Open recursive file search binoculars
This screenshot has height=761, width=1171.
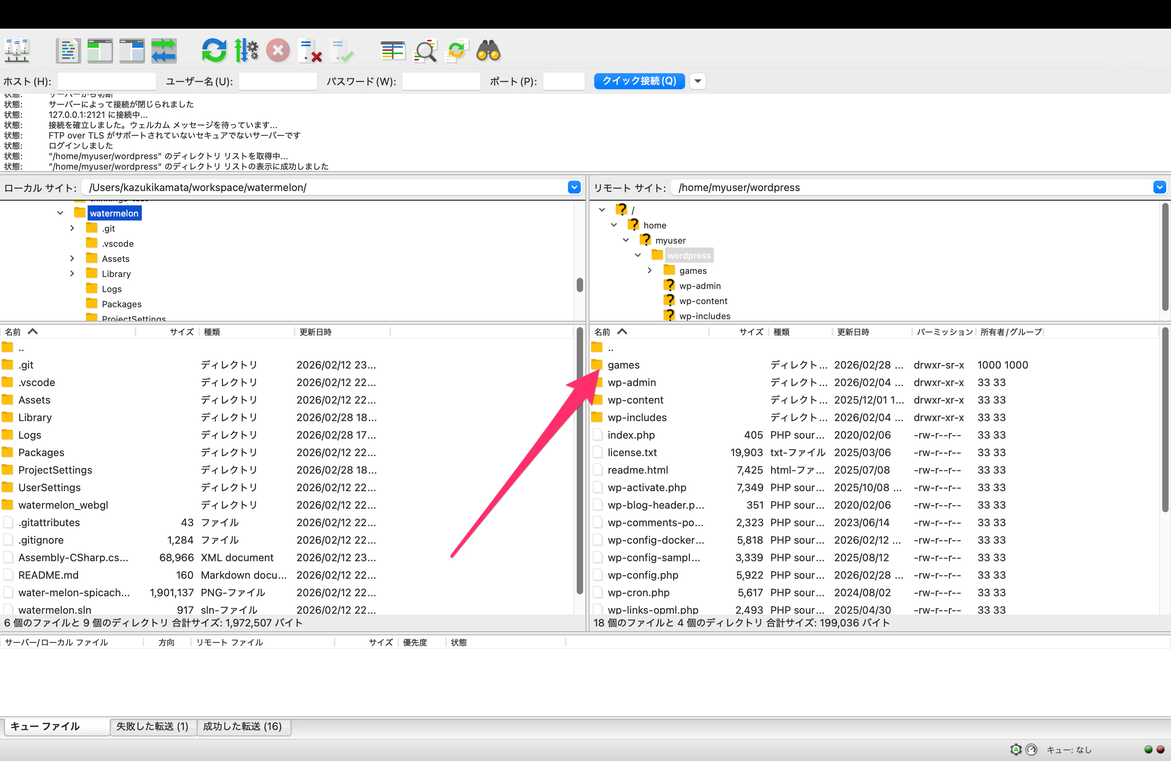point(489,51)
